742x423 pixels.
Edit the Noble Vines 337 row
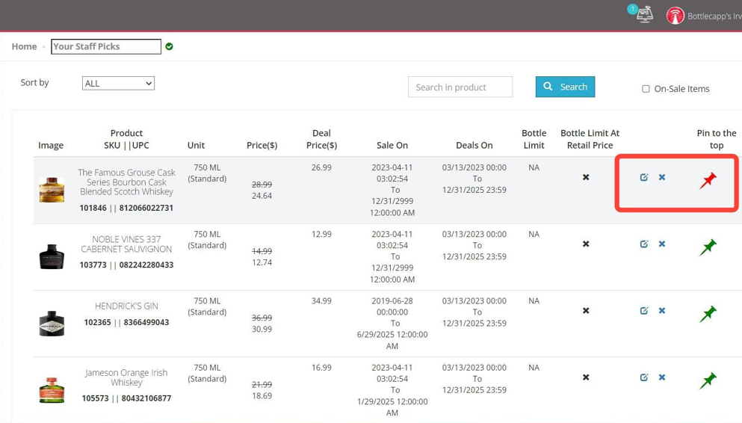(x=643, y=244)
